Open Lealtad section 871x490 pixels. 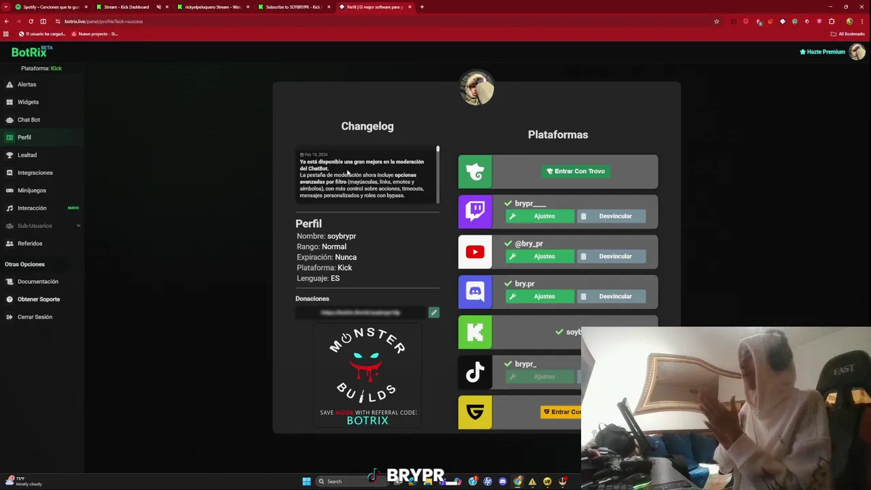27,155
